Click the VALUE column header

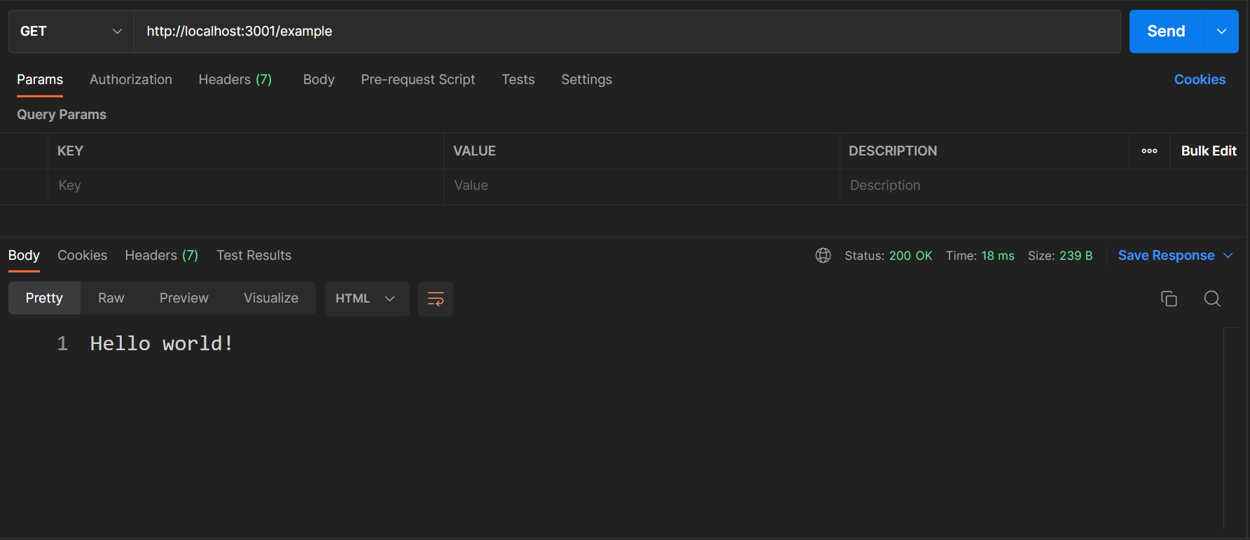[475, 151]
